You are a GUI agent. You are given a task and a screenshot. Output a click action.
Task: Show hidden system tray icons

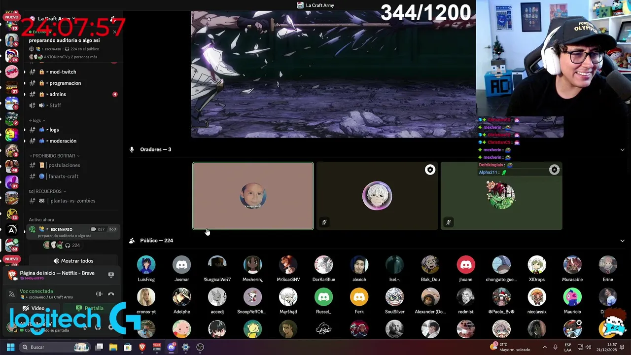pyautogui.click(x=544, y=347)
